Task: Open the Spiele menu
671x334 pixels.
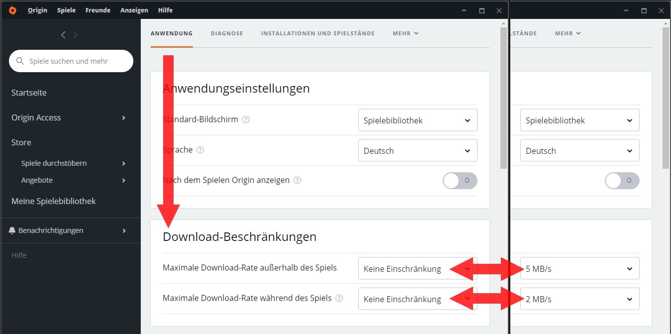Action: coord(67,10)
